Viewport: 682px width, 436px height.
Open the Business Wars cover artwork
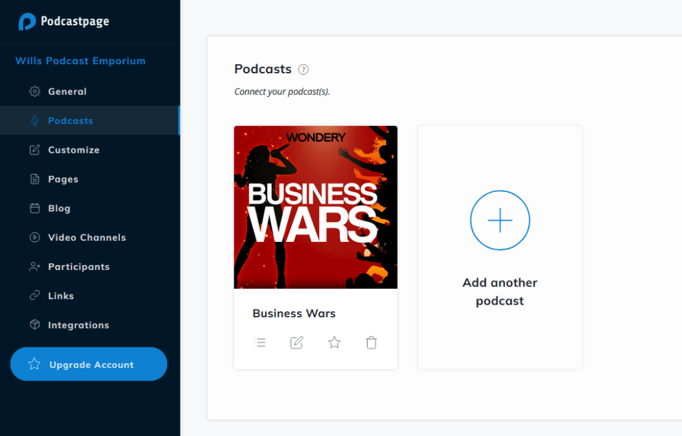(315, 207)
